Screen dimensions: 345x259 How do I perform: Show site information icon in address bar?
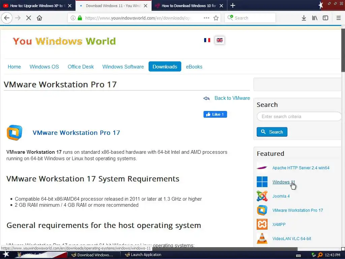point(73,18)
